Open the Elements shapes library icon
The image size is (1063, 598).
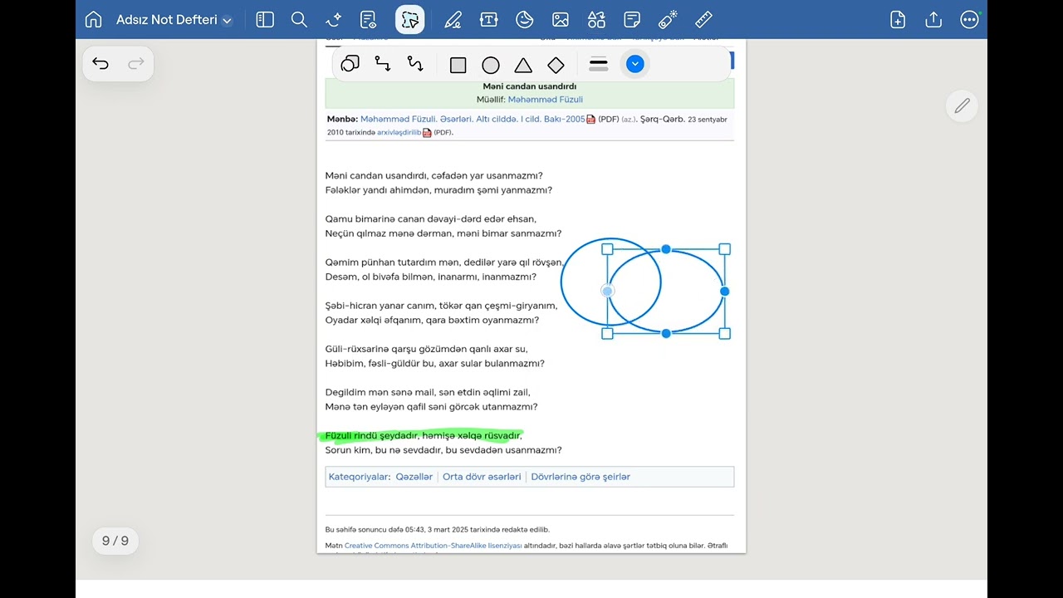(596, 20)
